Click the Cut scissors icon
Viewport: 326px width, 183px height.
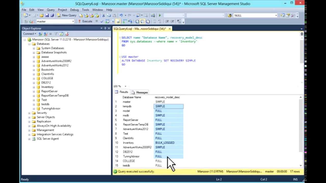[x=104, y=15]
